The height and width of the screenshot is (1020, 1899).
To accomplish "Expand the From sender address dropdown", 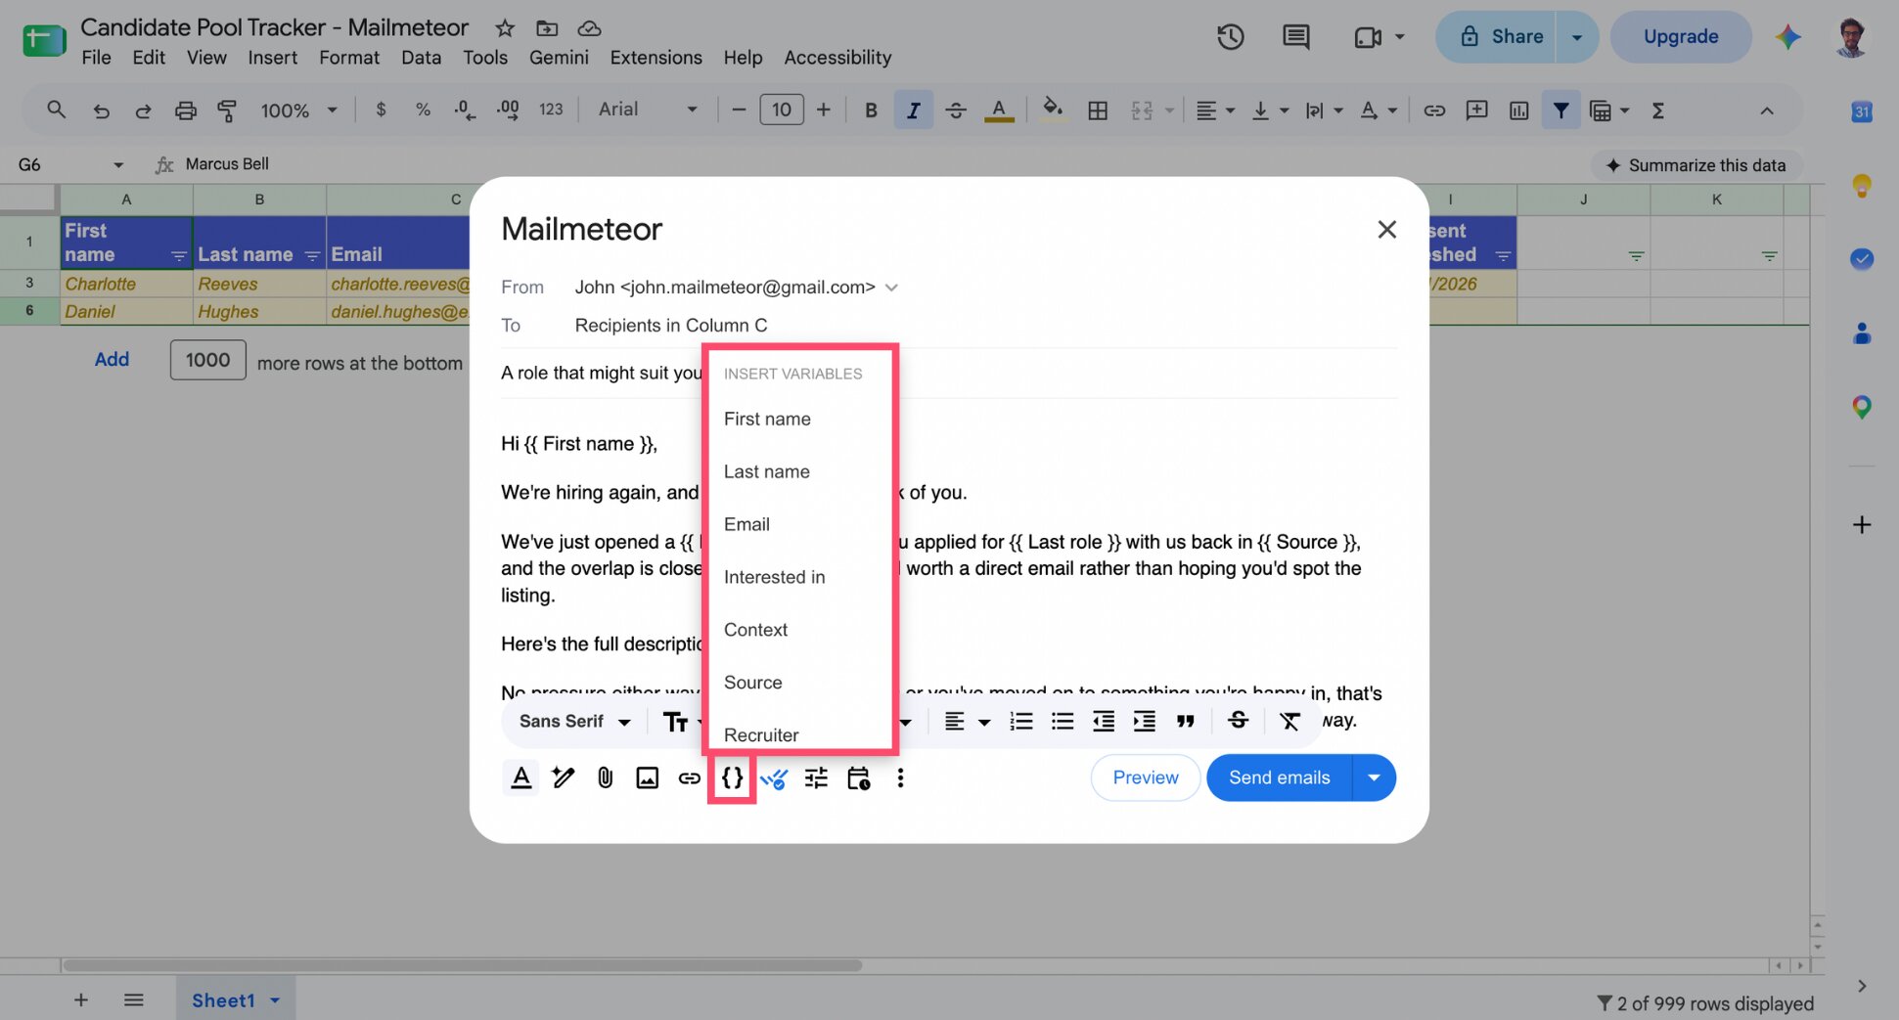I will coord(891,288).
